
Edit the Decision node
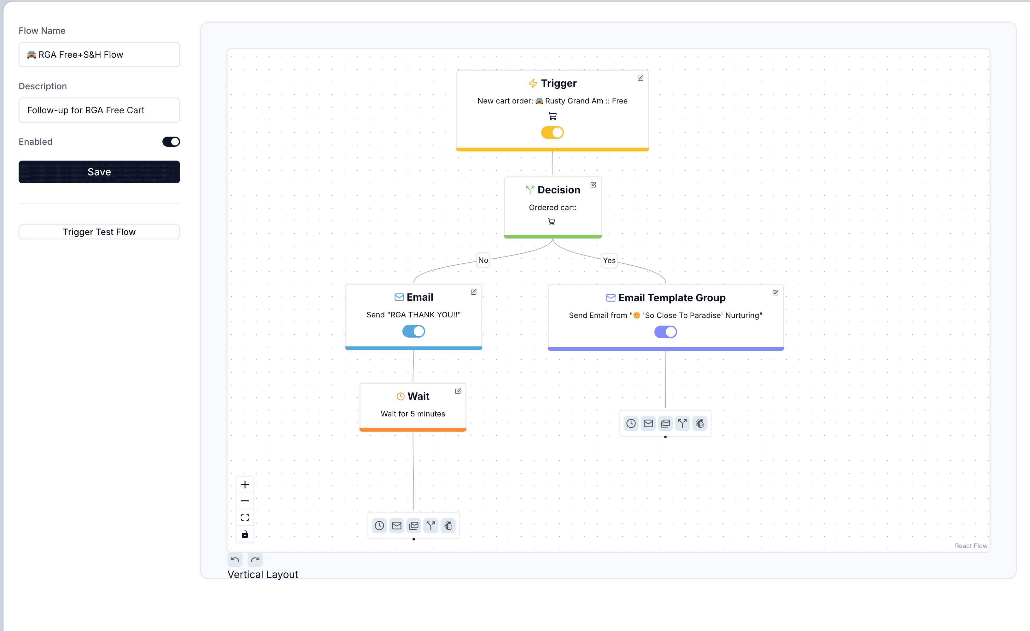coord(593,185)
